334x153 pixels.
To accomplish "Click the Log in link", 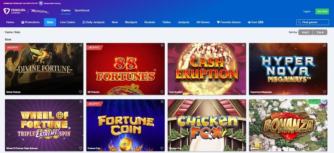I will [x=307, y=11].
